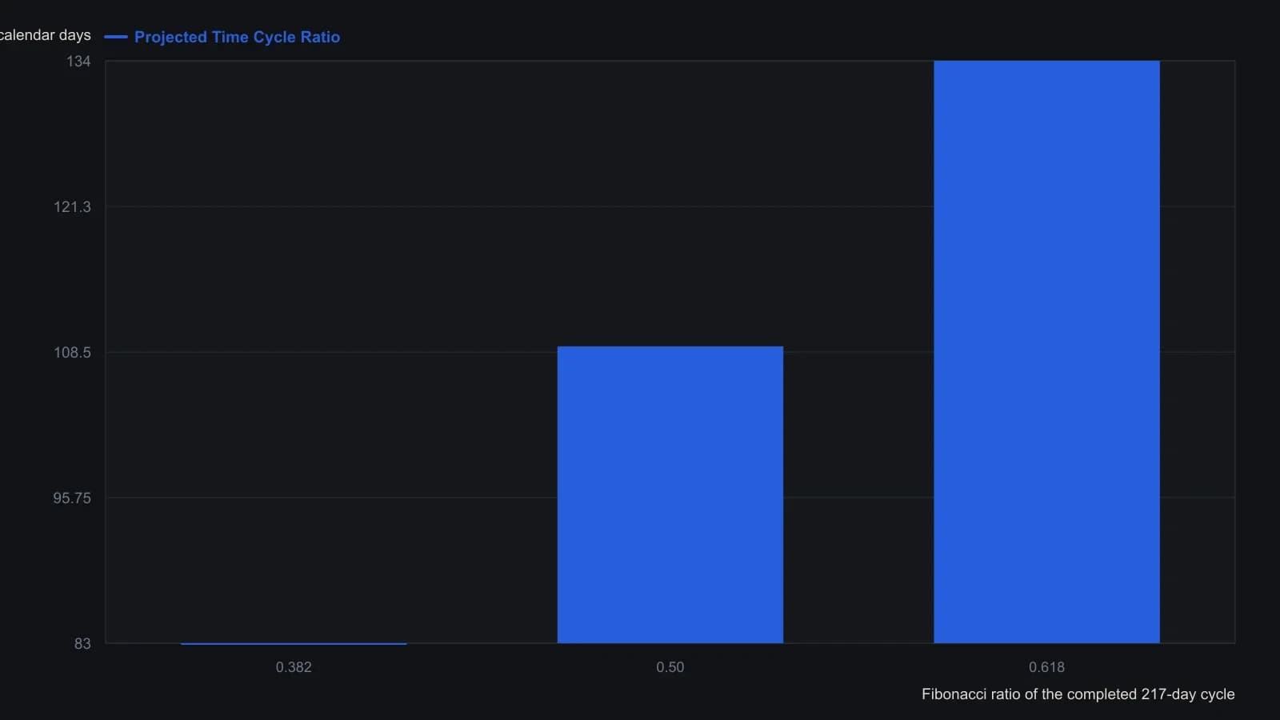Click the 121.3 y-axis tick label
This screenshot has height=720, width=1280.
tap(72, 207)
